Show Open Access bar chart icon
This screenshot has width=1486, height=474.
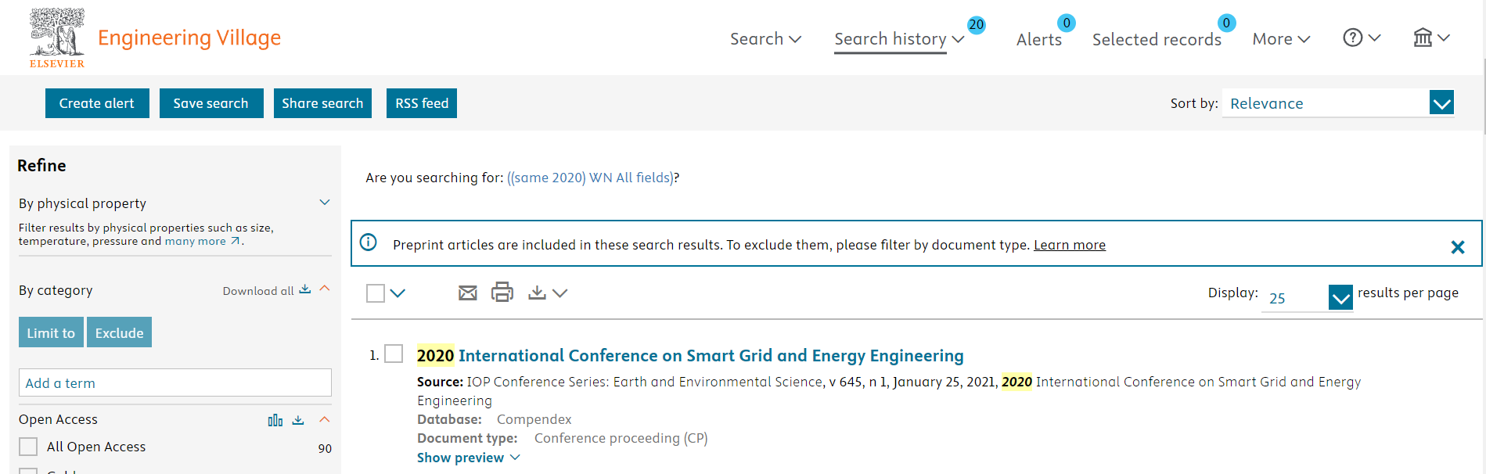click(275, 421)
